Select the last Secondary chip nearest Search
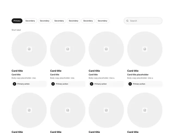Screen dimensions: 174x133 tap(102, 21)
